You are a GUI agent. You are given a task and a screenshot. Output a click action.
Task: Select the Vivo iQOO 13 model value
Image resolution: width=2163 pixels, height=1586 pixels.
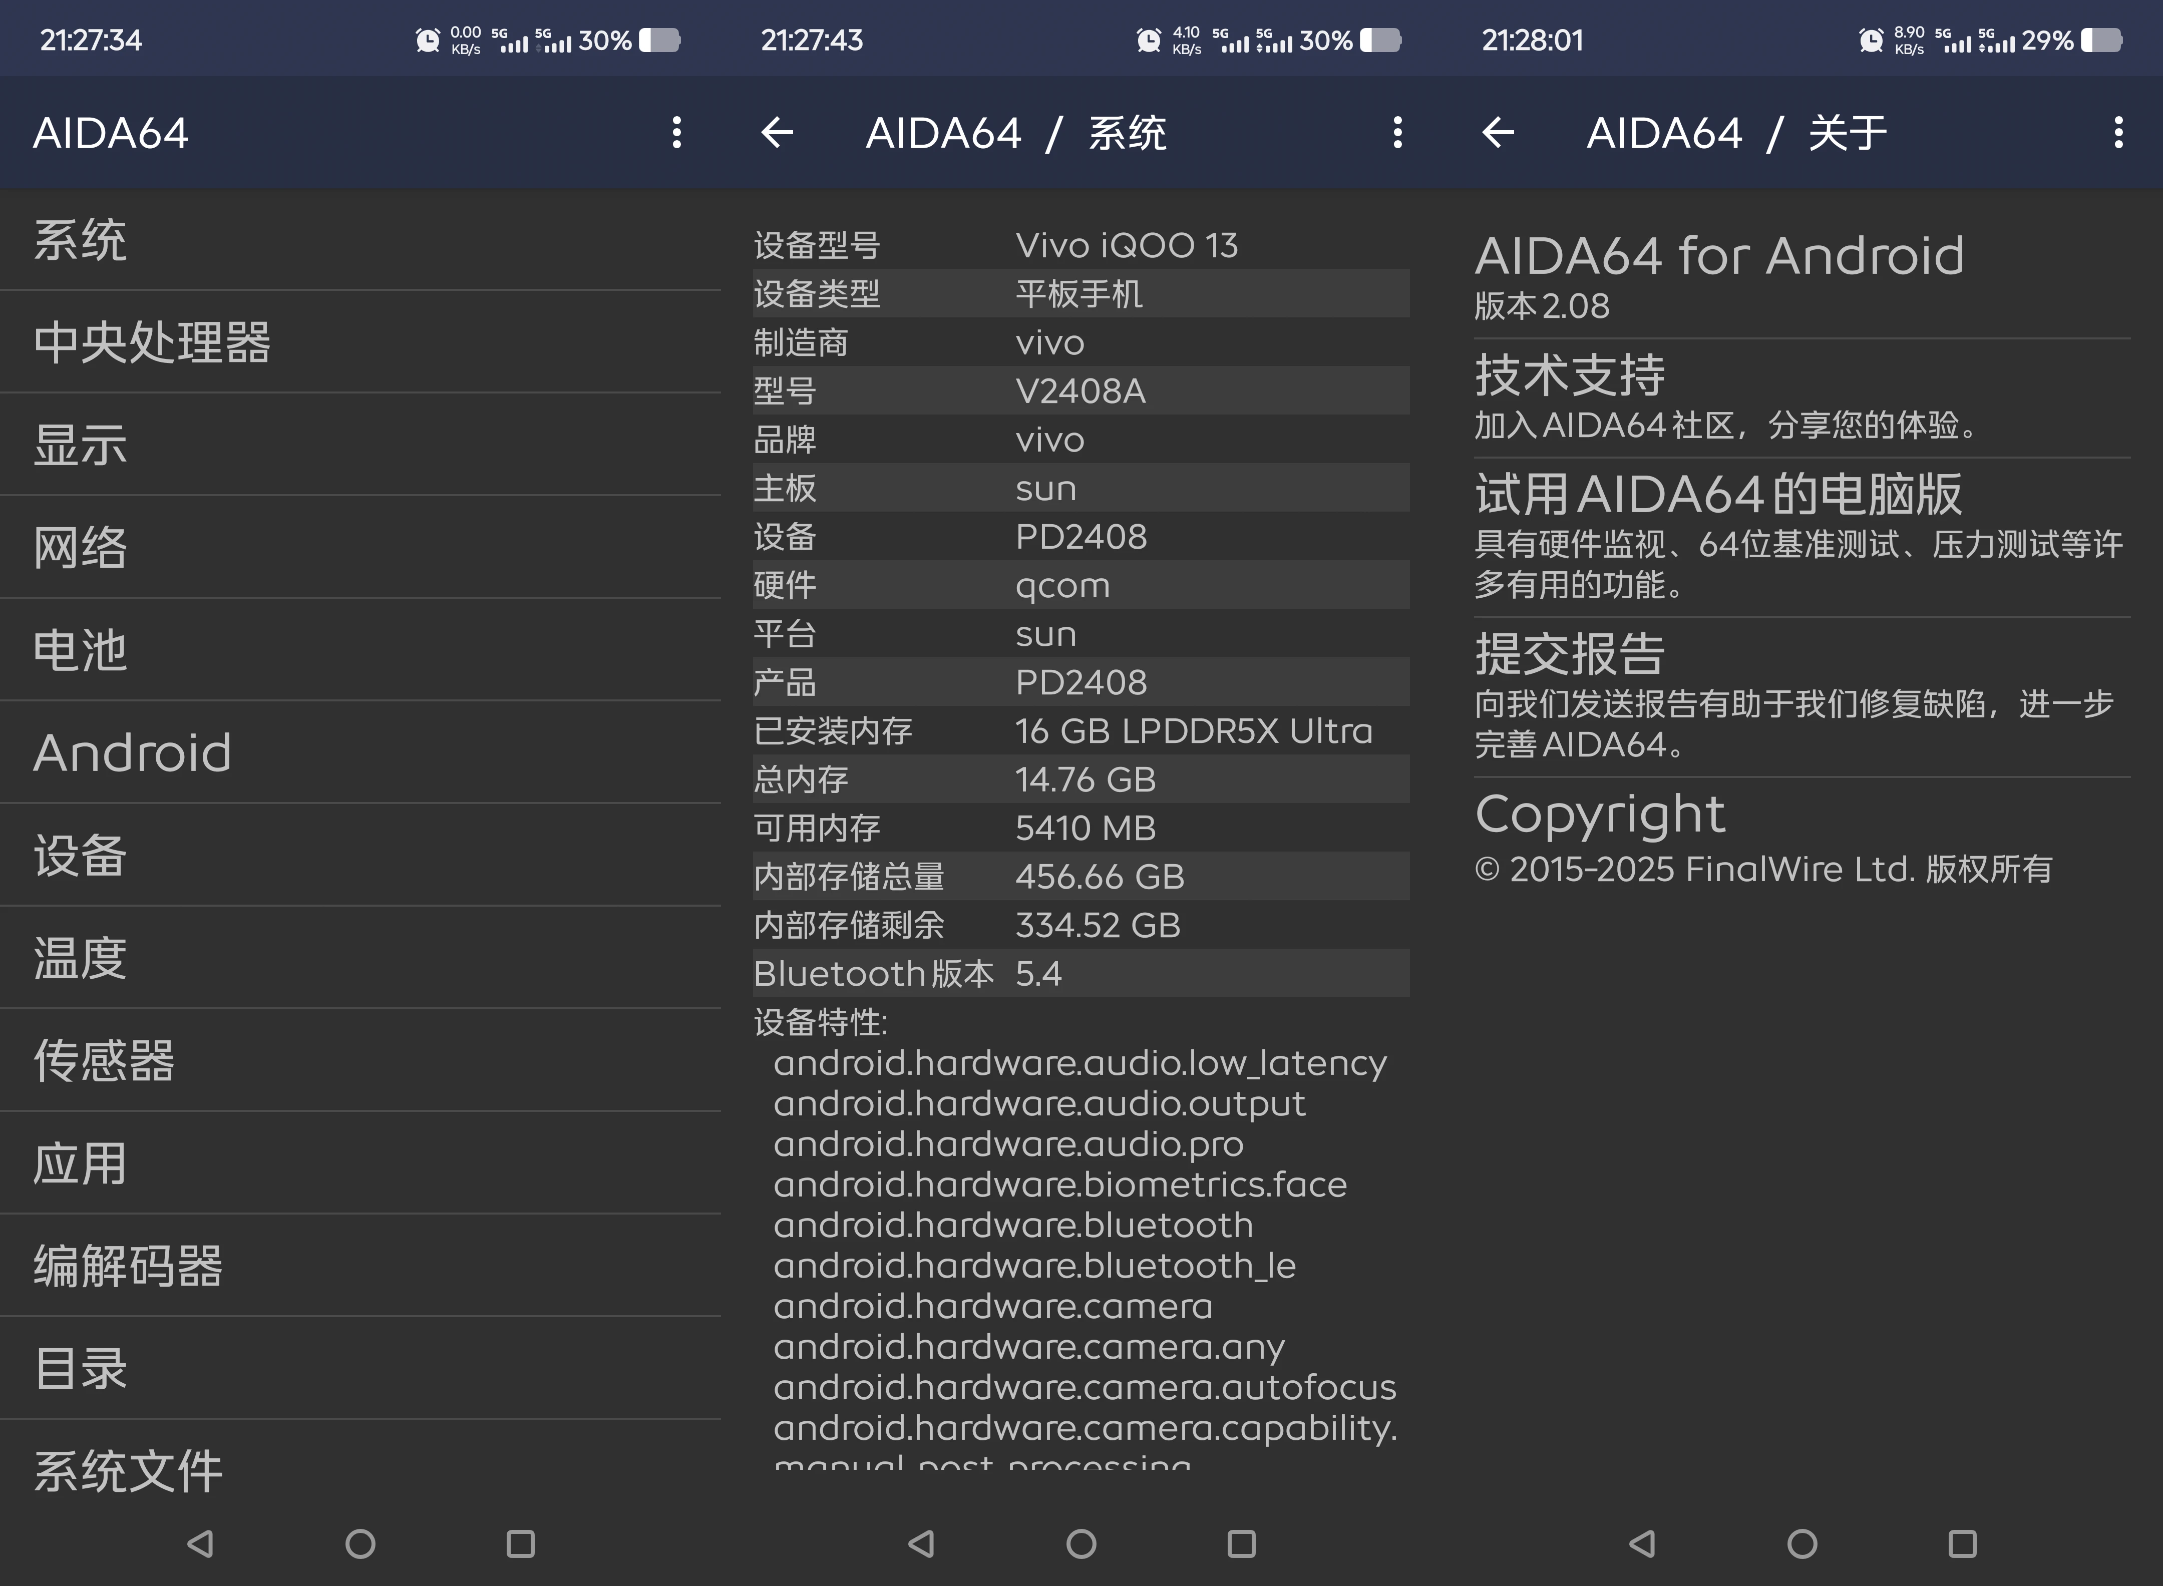[x=1126, y=246]
